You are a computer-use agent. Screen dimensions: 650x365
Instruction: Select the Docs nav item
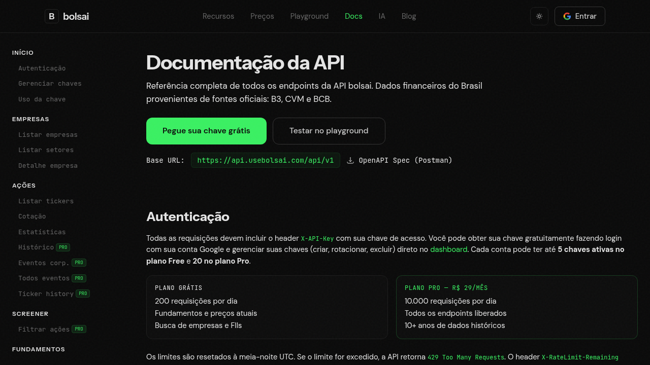click(353, 16)
